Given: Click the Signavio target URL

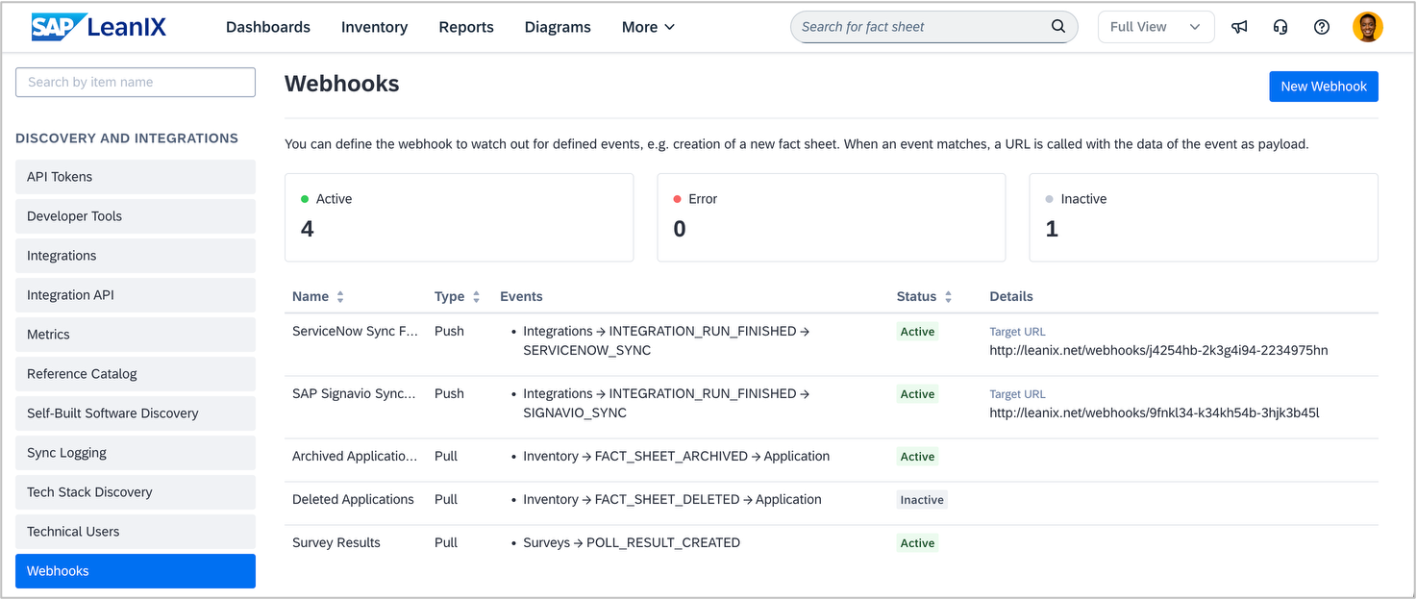Looking at the screenshot, I should click(x=1155, y=412).
